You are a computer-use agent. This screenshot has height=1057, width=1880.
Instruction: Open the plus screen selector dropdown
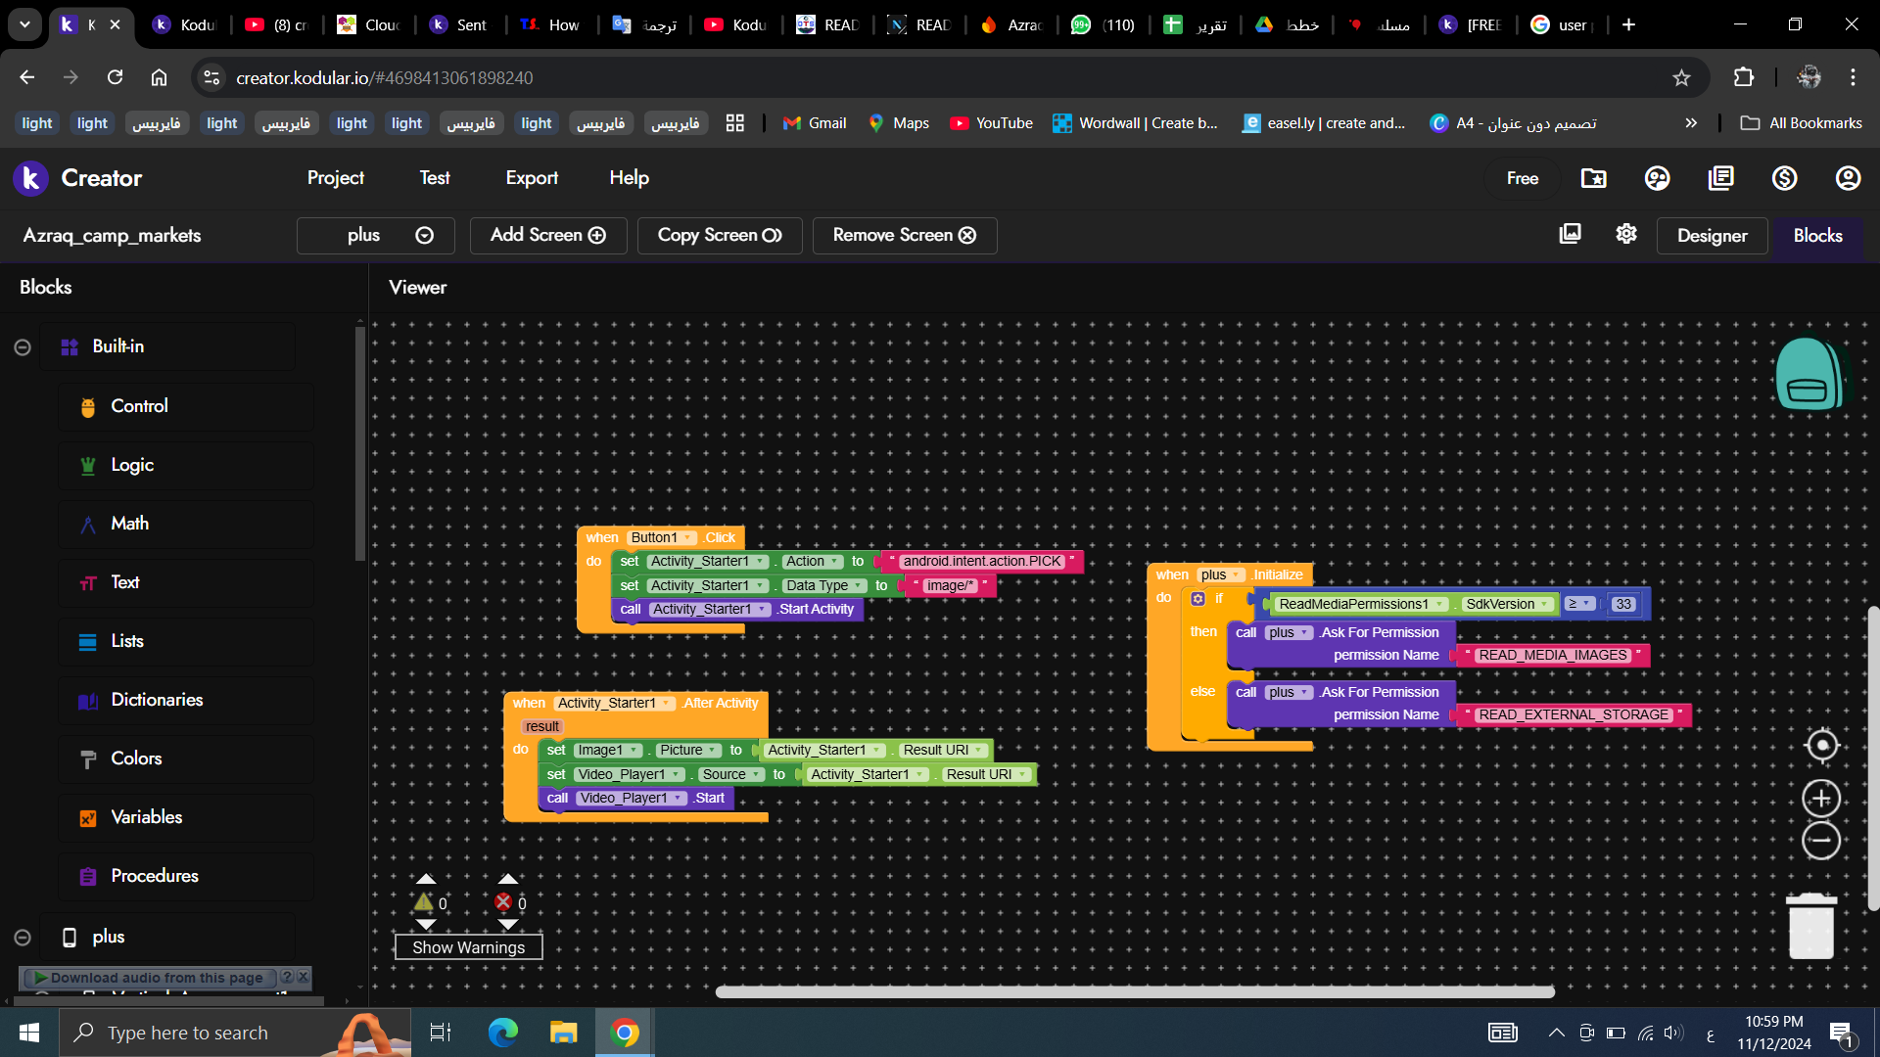click(376, 236)
